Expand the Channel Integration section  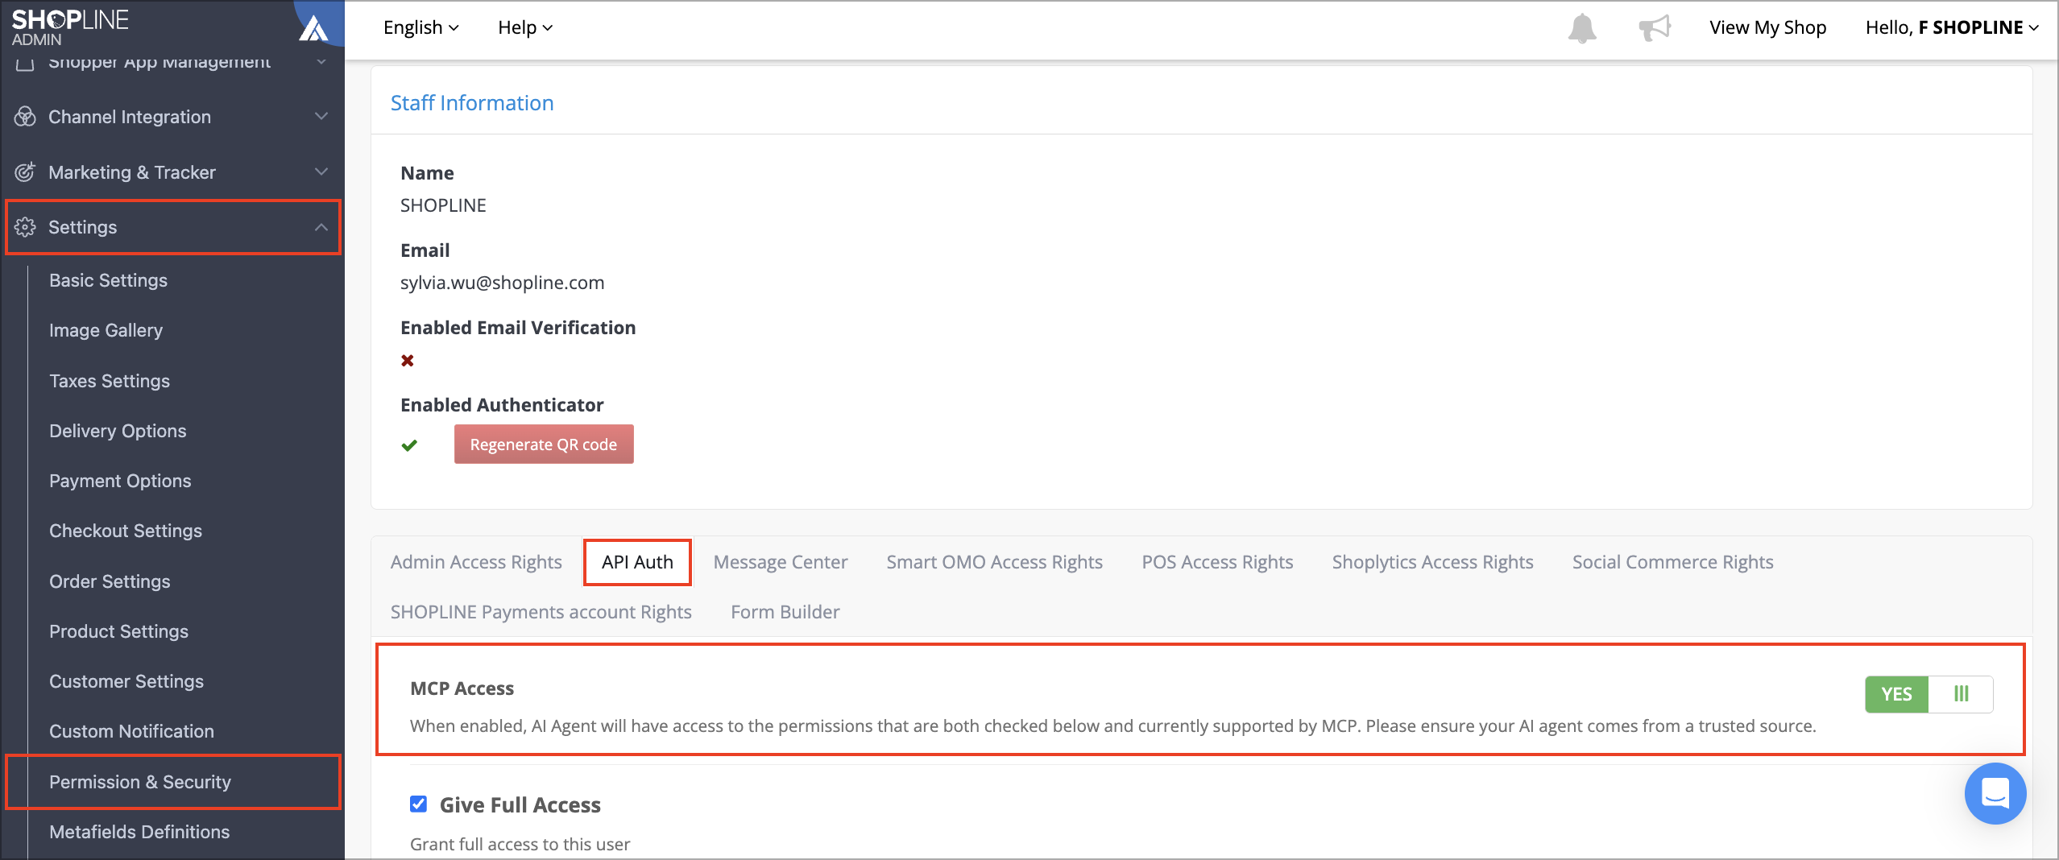(x=321, y=116)
